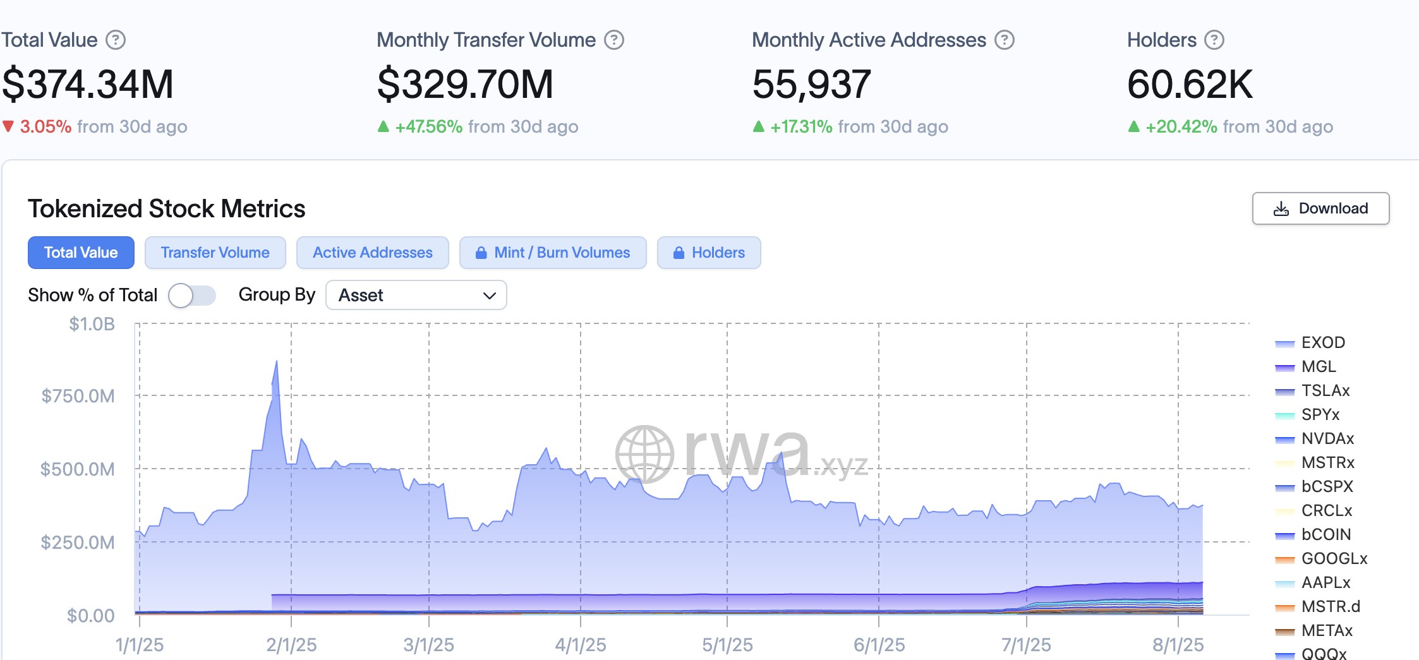The image size is (1419, 660).
Task: Open the locked Mint / Burn Volumes tab
Action: click(553, 253)
